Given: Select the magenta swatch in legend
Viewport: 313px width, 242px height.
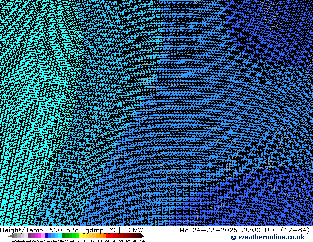Looking at the screenshot, I should (39, 236).
